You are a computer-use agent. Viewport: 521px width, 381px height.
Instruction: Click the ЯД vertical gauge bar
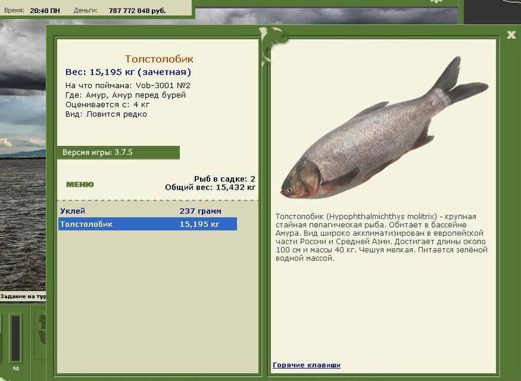(16, 338)
